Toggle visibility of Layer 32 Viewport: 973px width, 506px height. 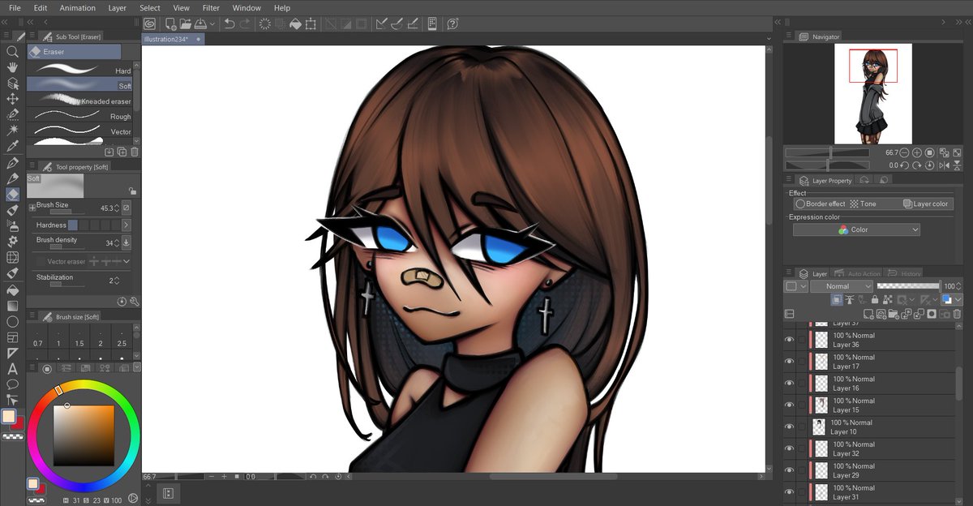click(x=790, y=448)
